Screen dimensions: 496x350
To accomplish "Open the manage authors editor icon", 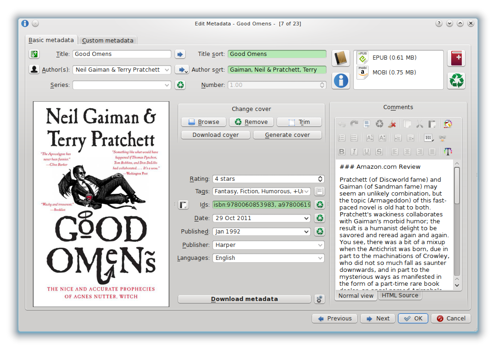I will point(34,69).
